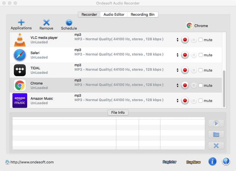This screenshot has height=171, width=236.
Task: Select the VLC media player name text
Action: (x=44, y=38)
